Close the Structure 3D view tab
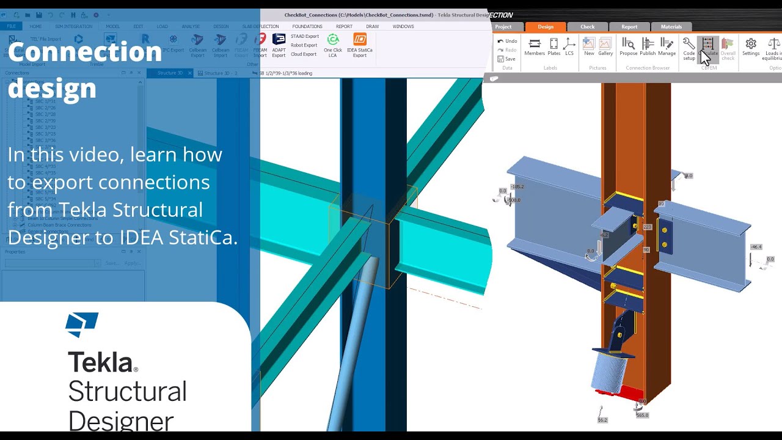The width and height of the screenshot is (782, 440). tap(189, 73)
